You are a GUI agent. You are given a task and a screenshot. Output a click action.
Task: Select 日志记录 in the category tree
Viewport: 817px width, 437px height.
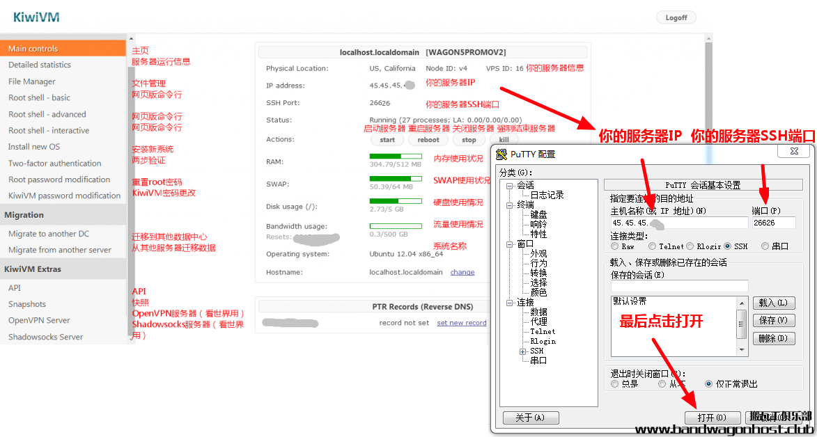click(547, 196)
